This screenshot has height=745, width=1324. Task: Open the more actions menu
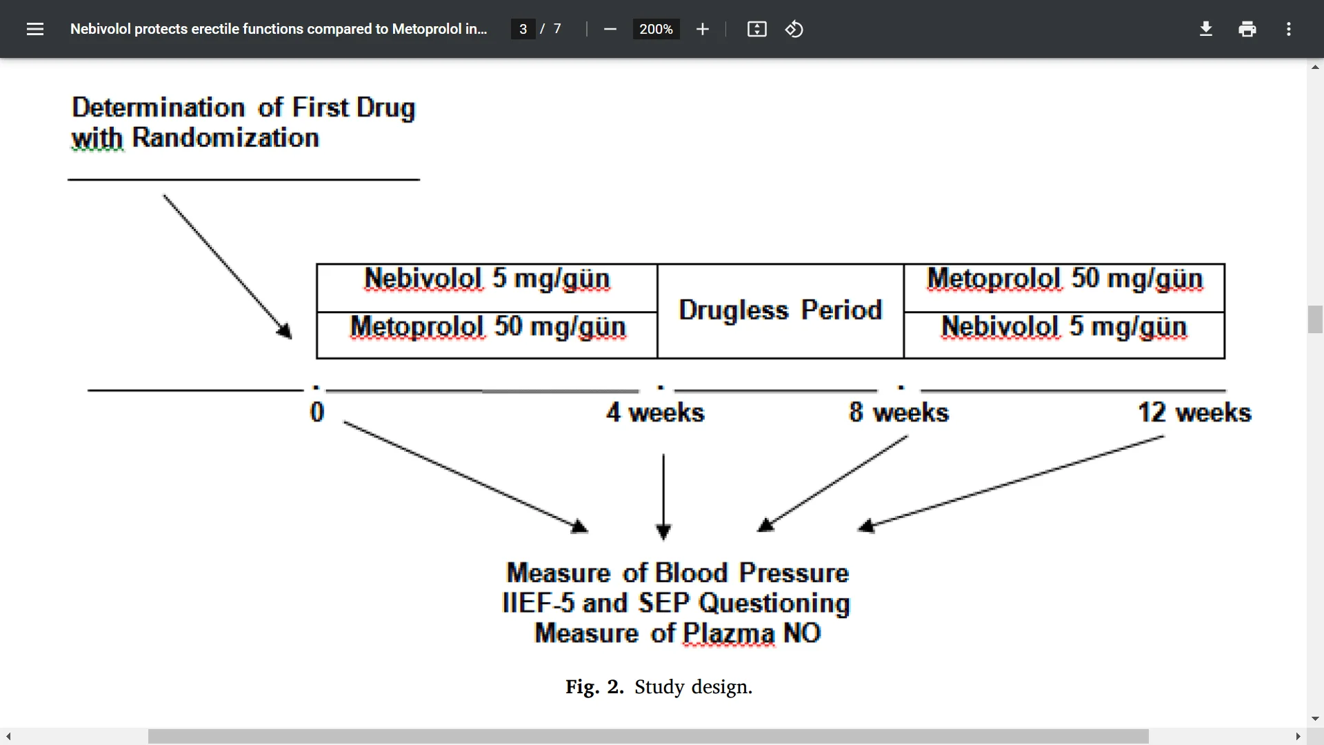(x=1289, y=29)
